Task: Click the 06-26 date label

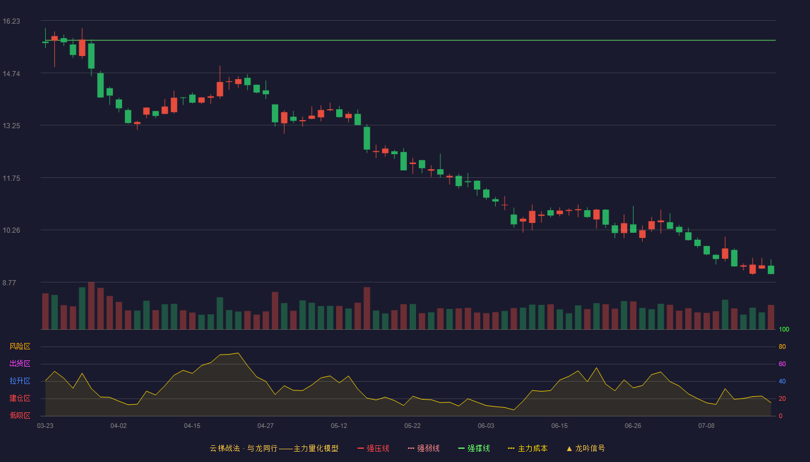Action: tap(633, 426)
